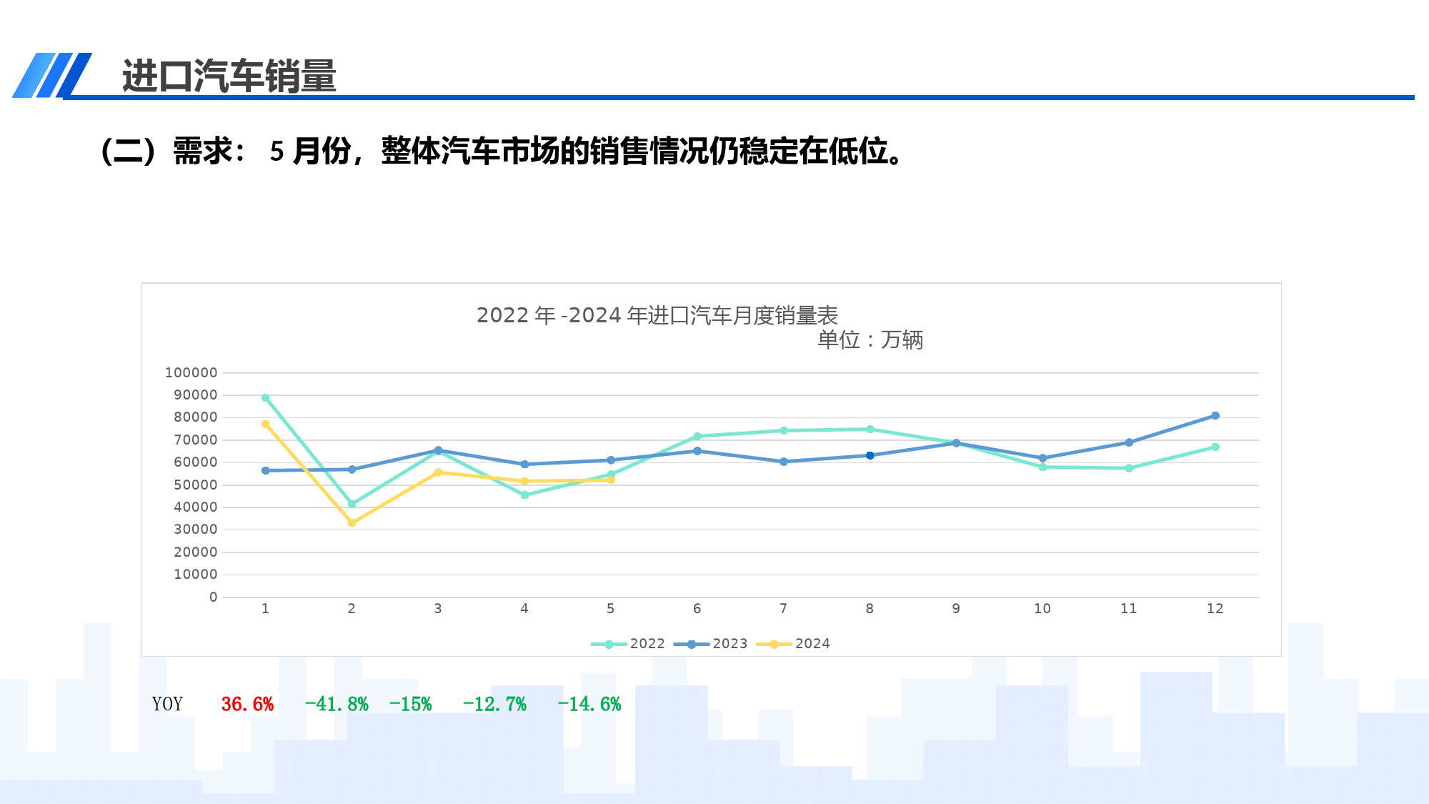Click the 0 y-axis label
Image resolution: width=1429 pixels, height=804 pixels.
(213, 597)
